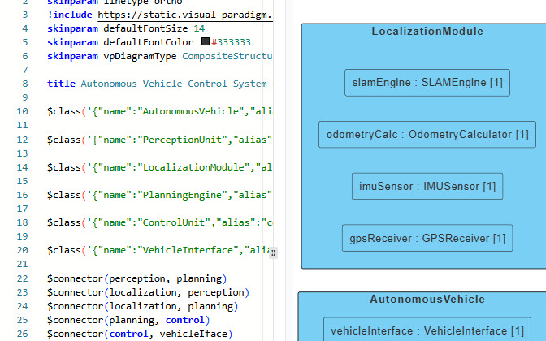This screenshot has height=341, width=546.
Task: Click the $class line naming PerceptionUnit
Action: pyautogui.click(x=159, y=140)
